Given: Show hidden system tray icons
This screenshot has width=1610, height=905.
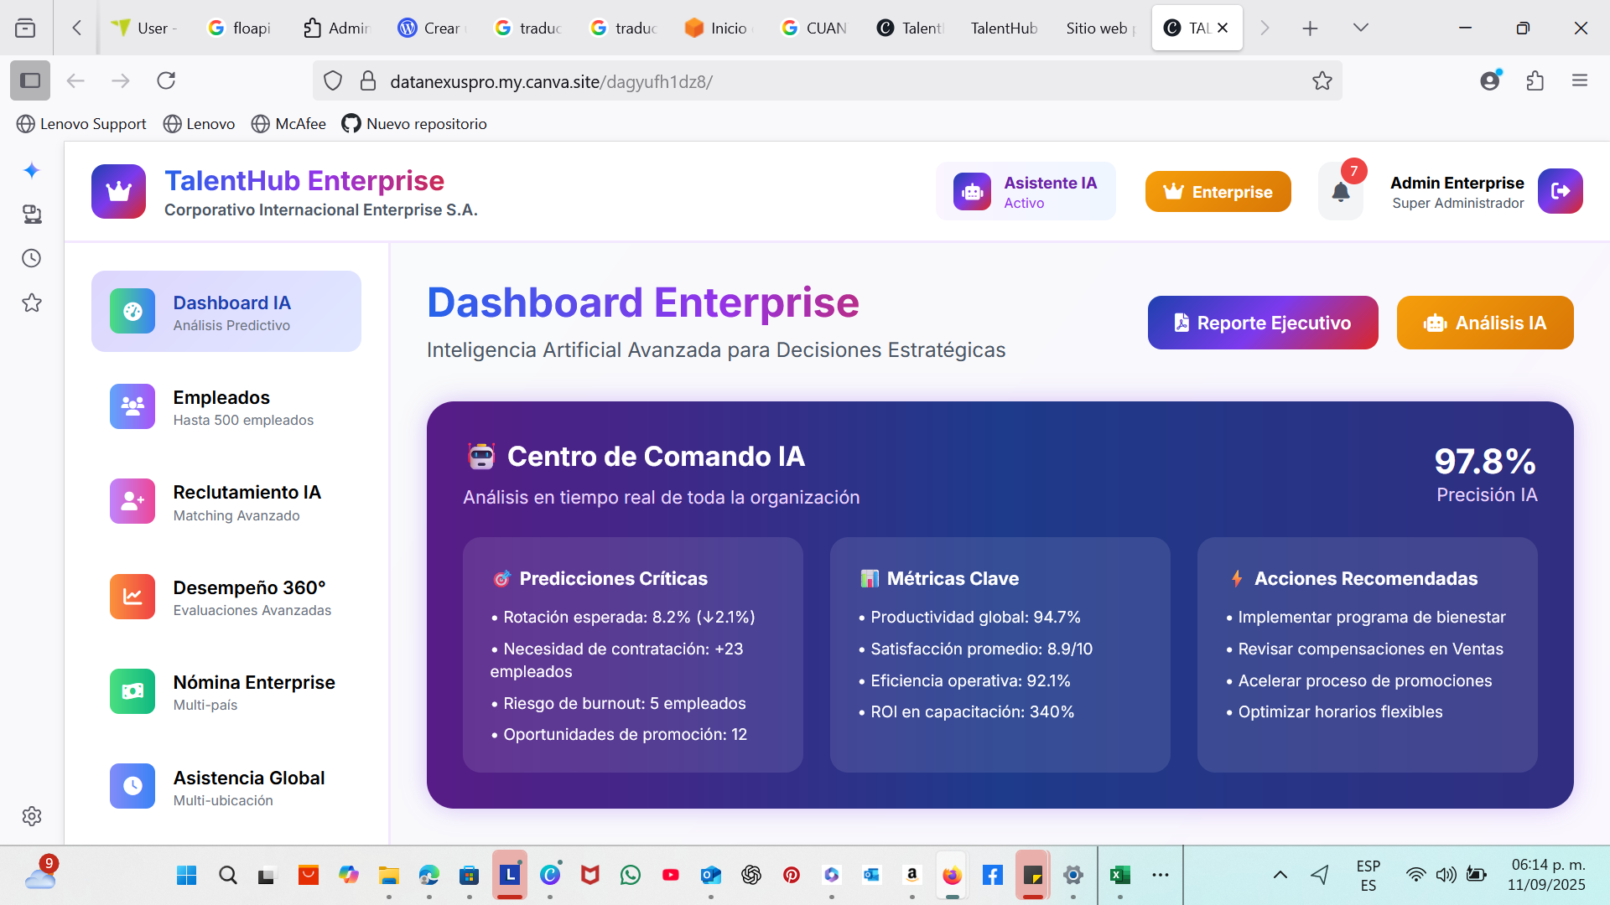Looking at the screenshot, I should coord(1280,876).
